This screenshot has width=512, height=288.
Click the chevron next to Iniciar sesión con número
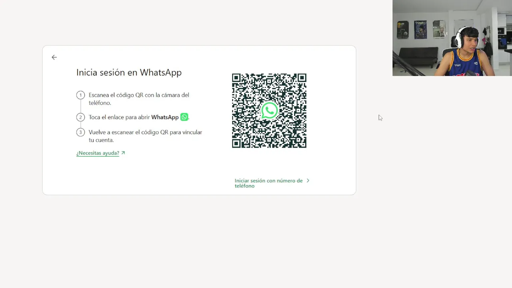pyautogui.click(x=308, y=180)
